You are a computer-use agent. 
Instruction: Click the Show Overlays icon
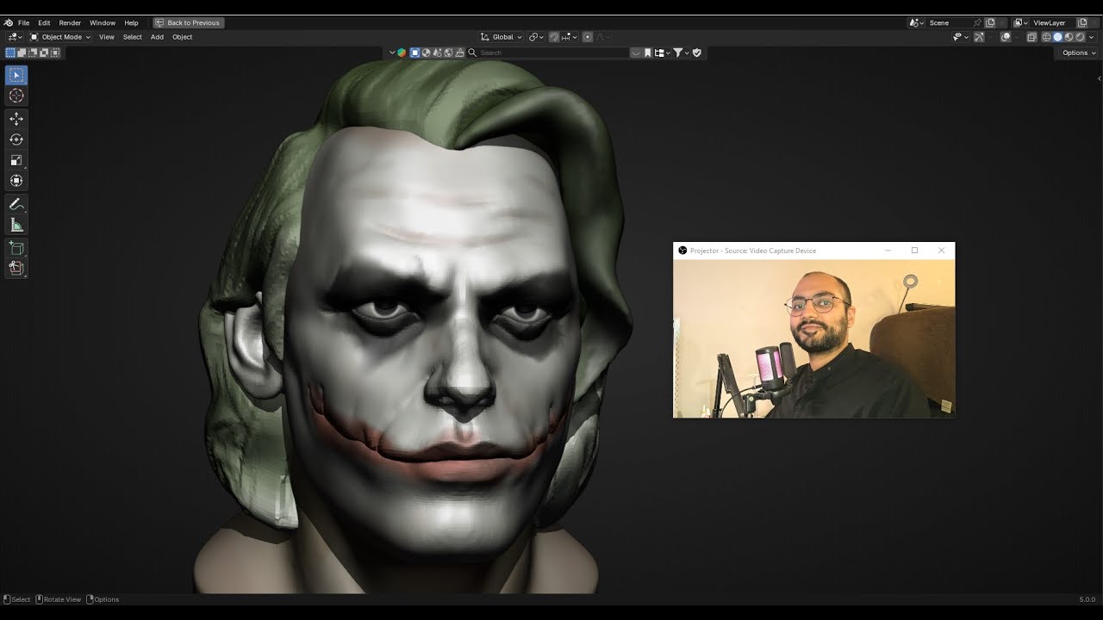click(x=1006, y=37)
